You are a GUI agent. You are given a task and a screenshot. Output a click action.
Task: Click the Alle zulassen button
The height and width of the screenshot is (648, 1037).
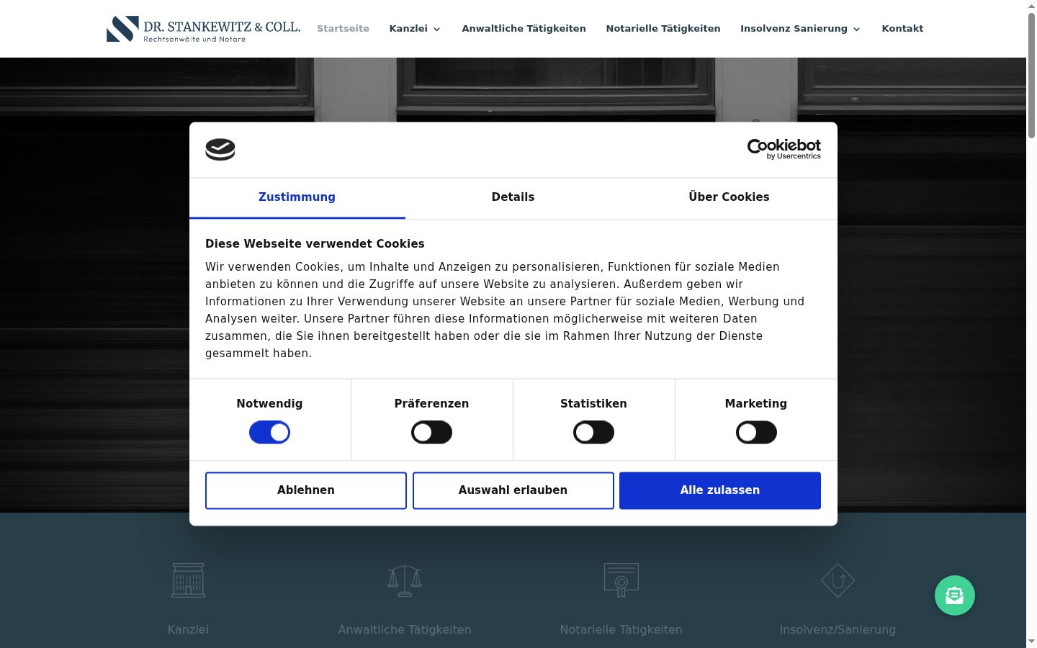(720, 490)
